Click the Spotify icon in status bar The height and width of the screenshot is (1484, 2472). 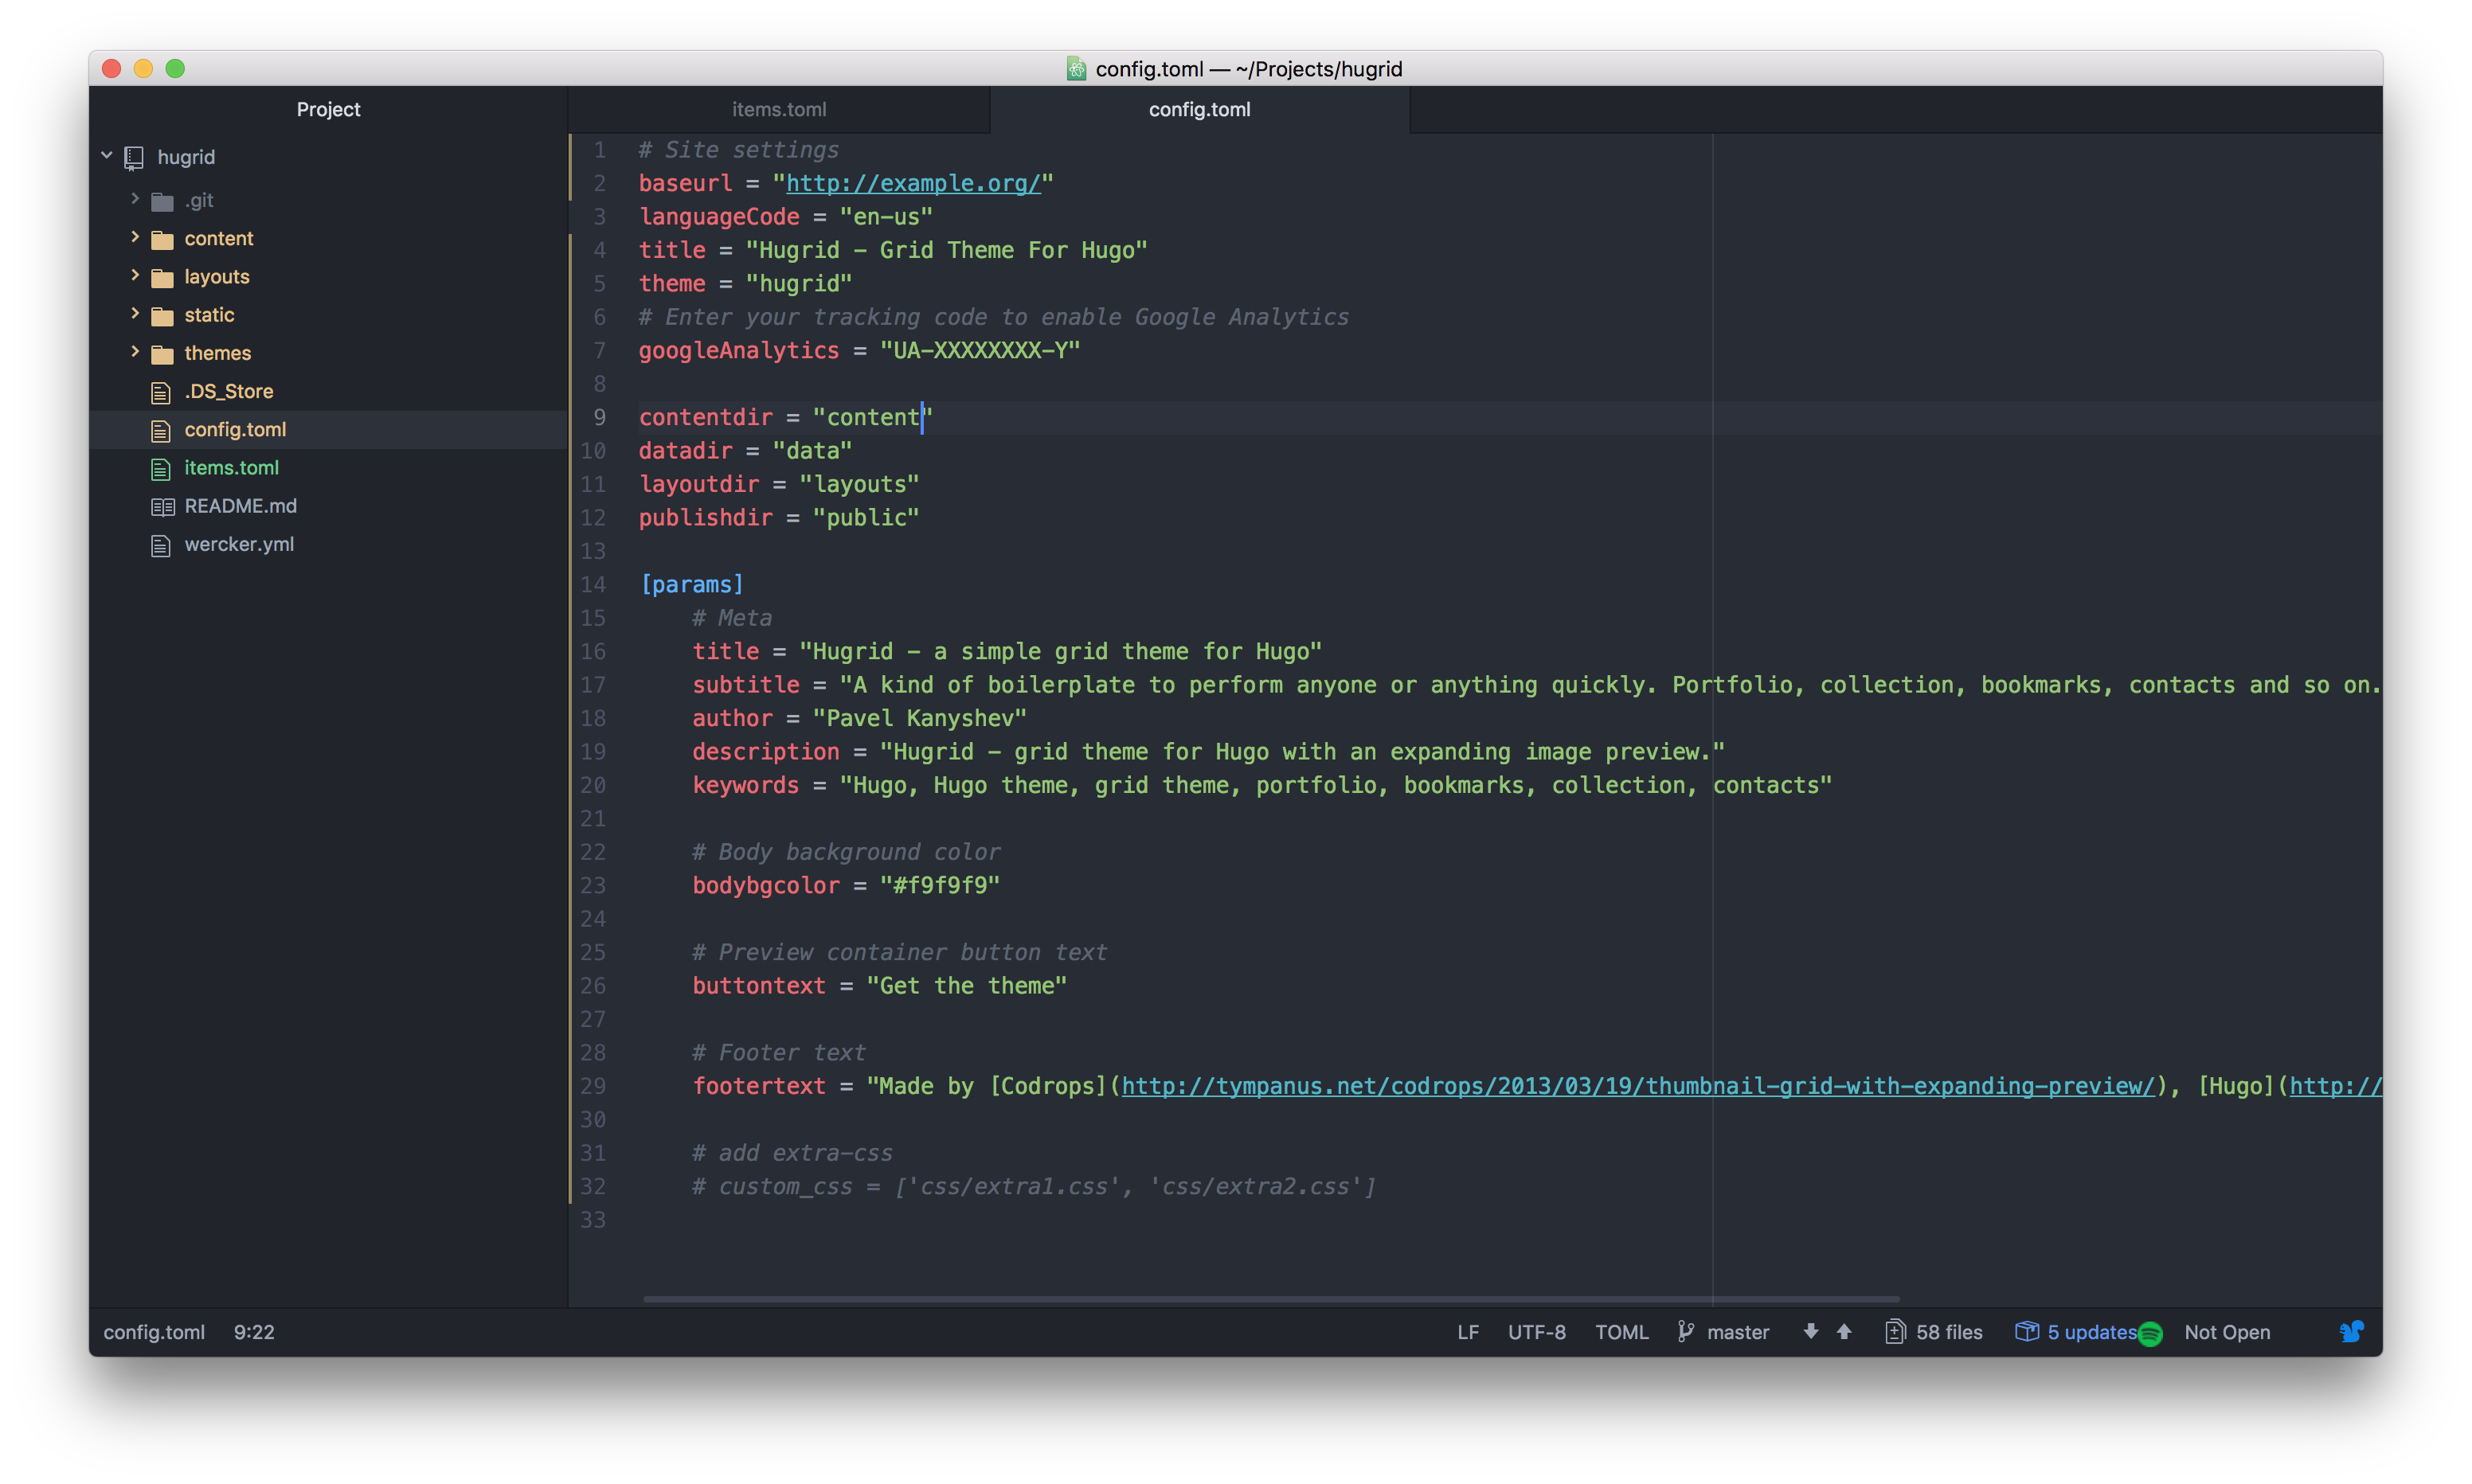pyautogui.click(x=2151, y=1333)
